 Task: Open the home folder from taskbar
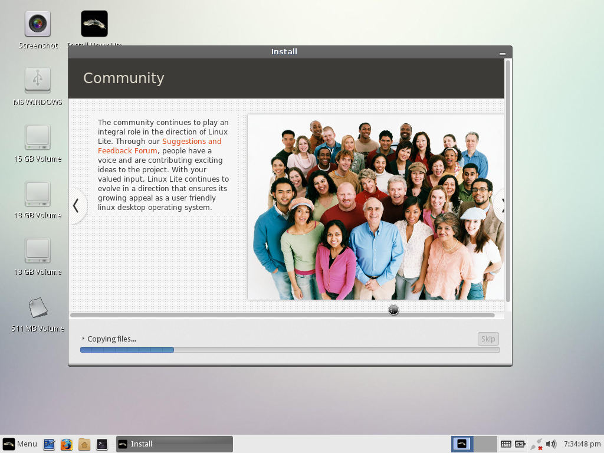coord(84,444)
